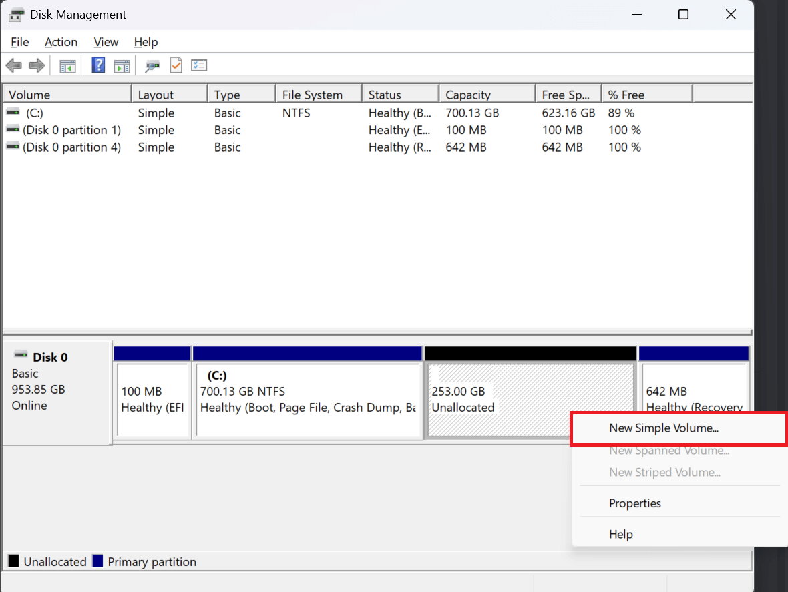Click the Unallocated legend label
Image resolution: width=788 pixels, height=592 pixels.
[55, 561]
